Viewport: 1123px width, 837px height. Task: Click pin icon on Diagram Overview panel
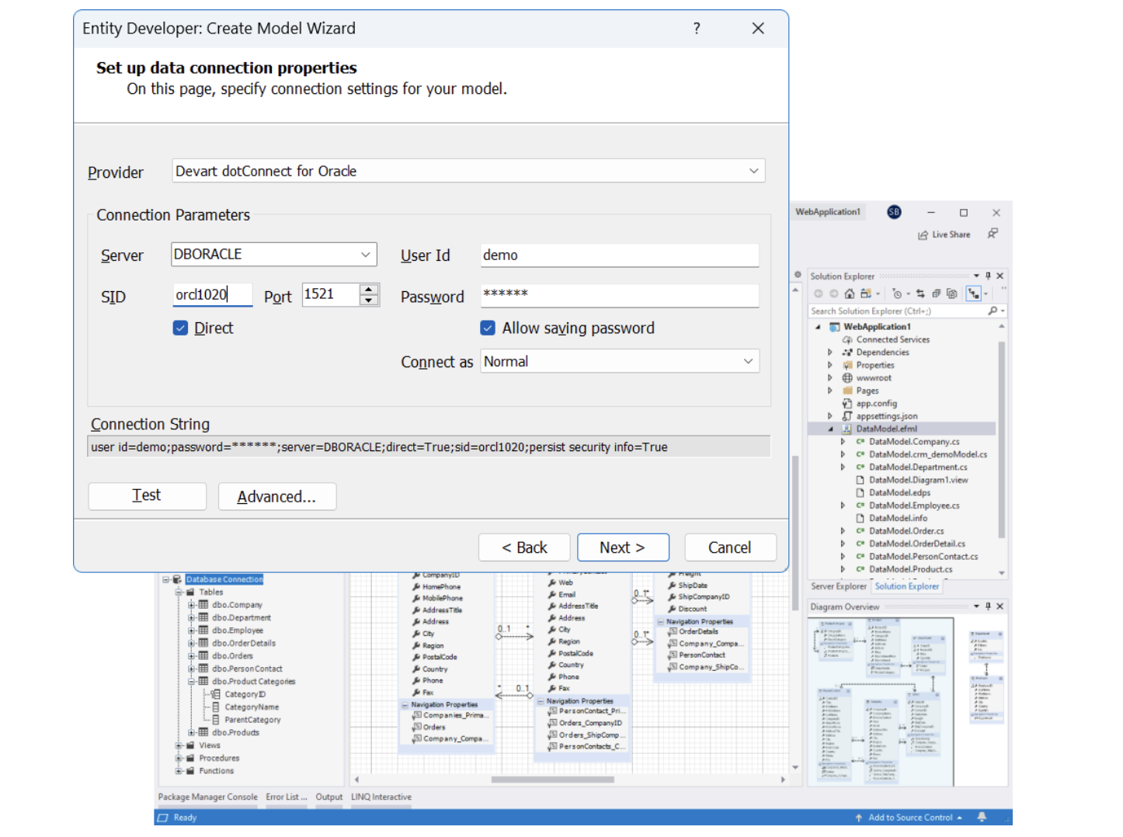click(988, 606)
